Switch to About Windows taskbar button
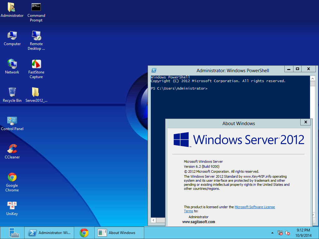Image resolution: width=319 pixels, height=239 pixels. pyautogui.click(x=119, y=233)
